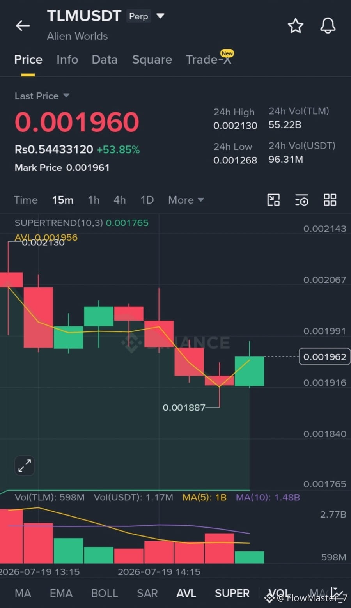
Task: Click the Rs0.54433120 converted price
Action: pos(54,149)
